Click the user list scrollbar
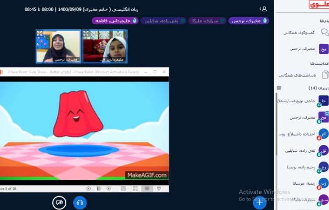Image resolution: width=329 pixels, height=210 pixels. [x=277, y=124]
